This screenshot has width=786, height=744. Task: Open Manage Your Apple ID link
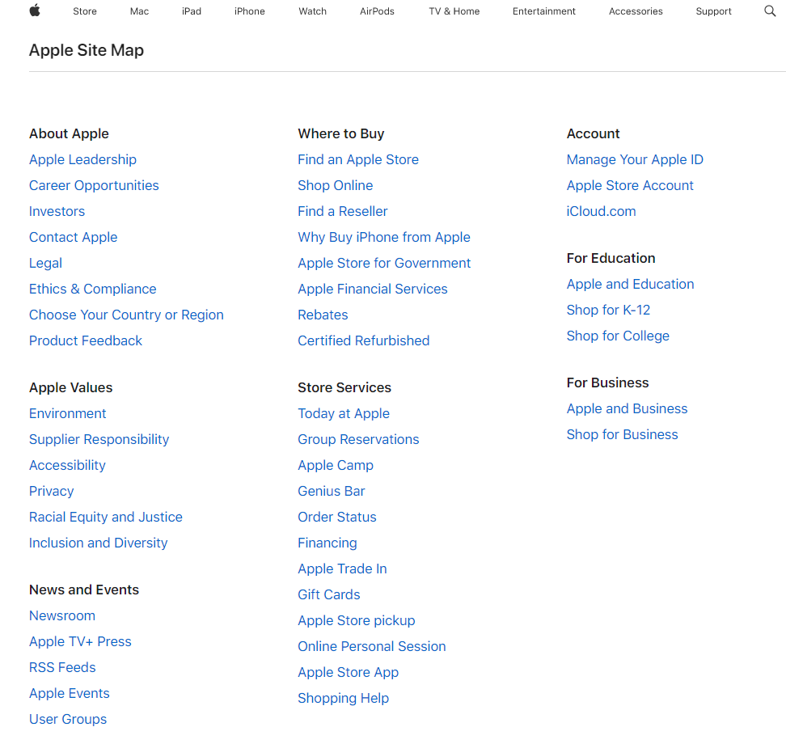[635, 159]
